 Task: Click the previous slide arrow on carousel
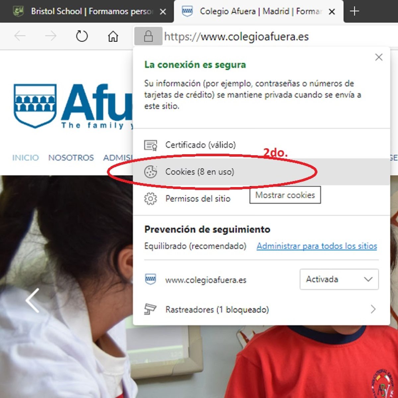pos(33,300)
